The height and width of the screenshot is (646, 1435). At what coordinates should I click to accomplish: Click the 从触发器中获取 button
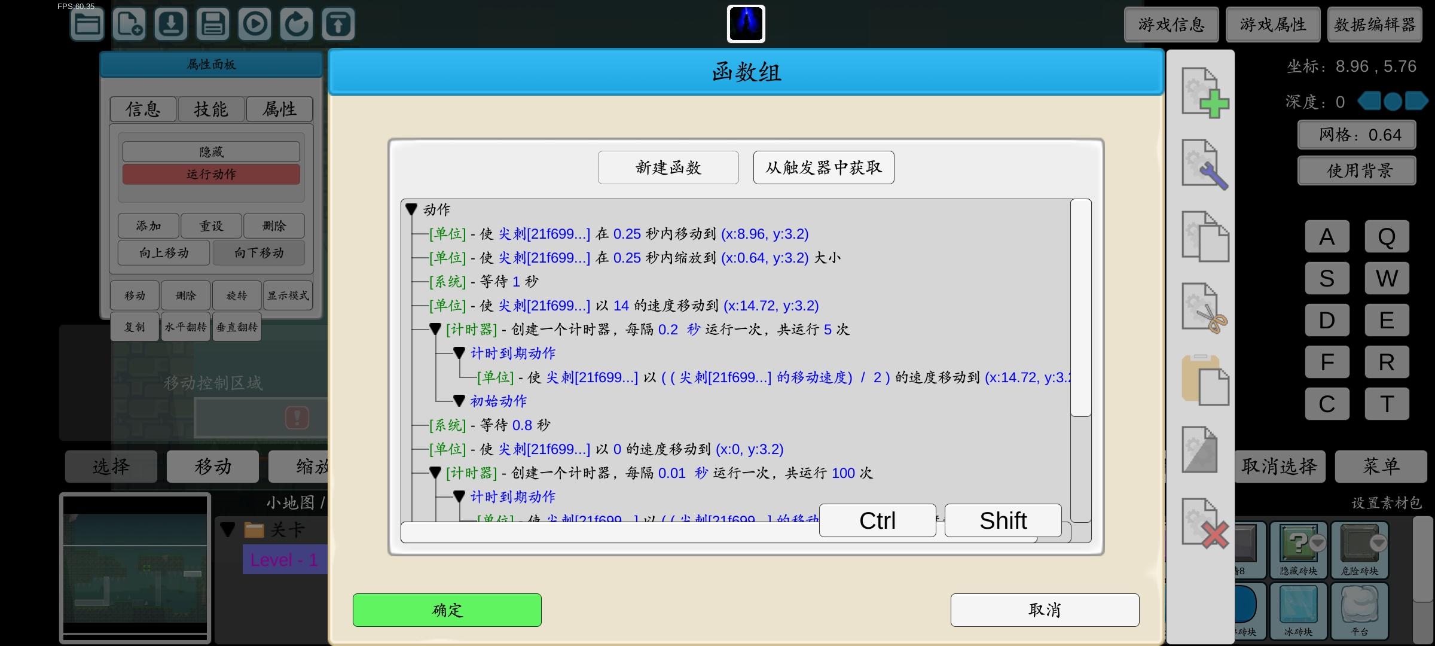(x=823, y=167)
